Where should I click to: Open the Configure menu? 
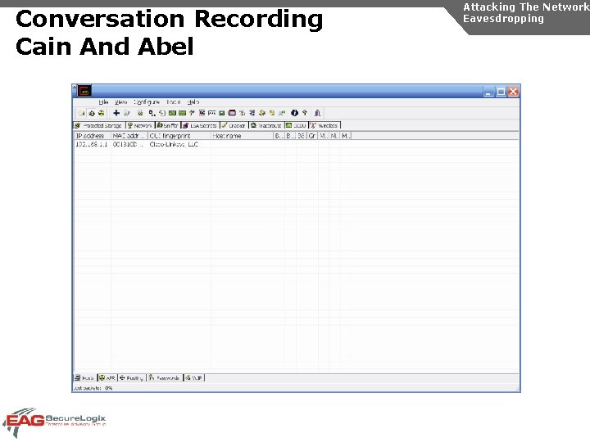tap(147, 101)
